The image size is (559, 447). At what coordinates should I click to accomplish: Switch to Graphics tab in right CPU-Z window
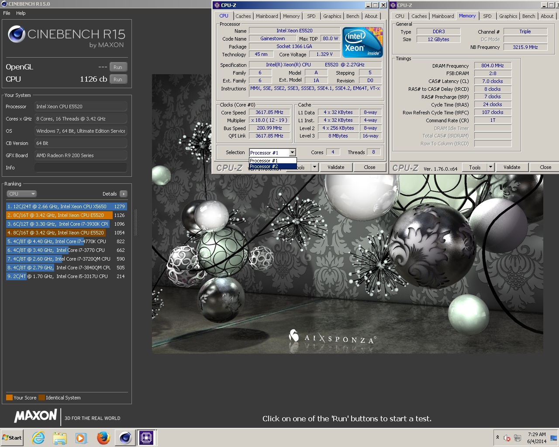(508, 16)
